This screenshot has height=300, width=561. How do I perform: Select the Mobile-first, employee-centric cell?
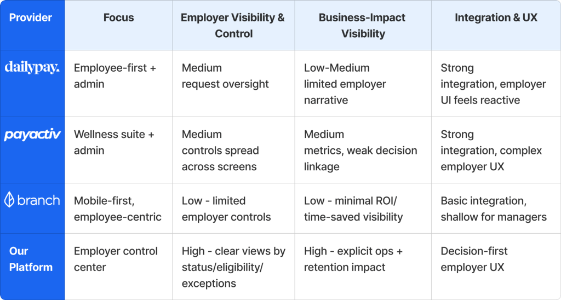pos(118,209)
